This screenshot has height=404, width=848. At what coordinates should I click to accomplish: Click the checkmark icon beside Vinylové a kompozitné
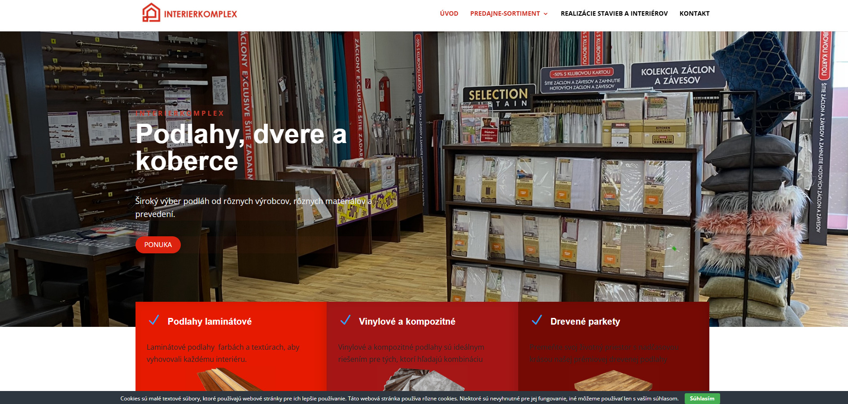click(x=345, y=320)
